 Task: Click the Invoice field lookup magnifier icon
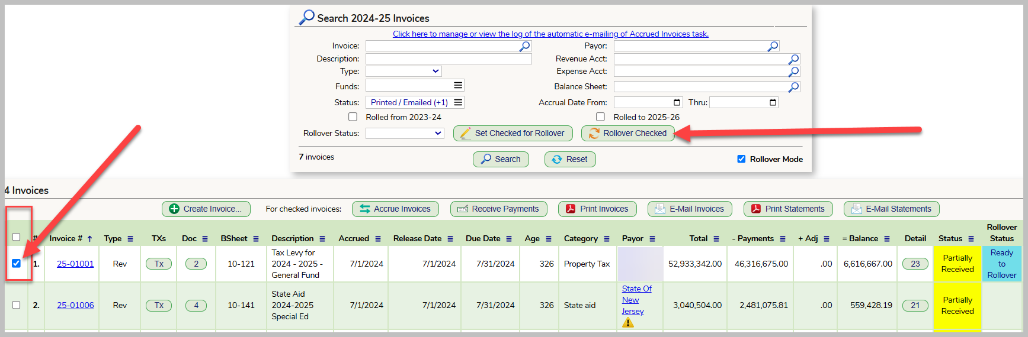click(525, 46)
